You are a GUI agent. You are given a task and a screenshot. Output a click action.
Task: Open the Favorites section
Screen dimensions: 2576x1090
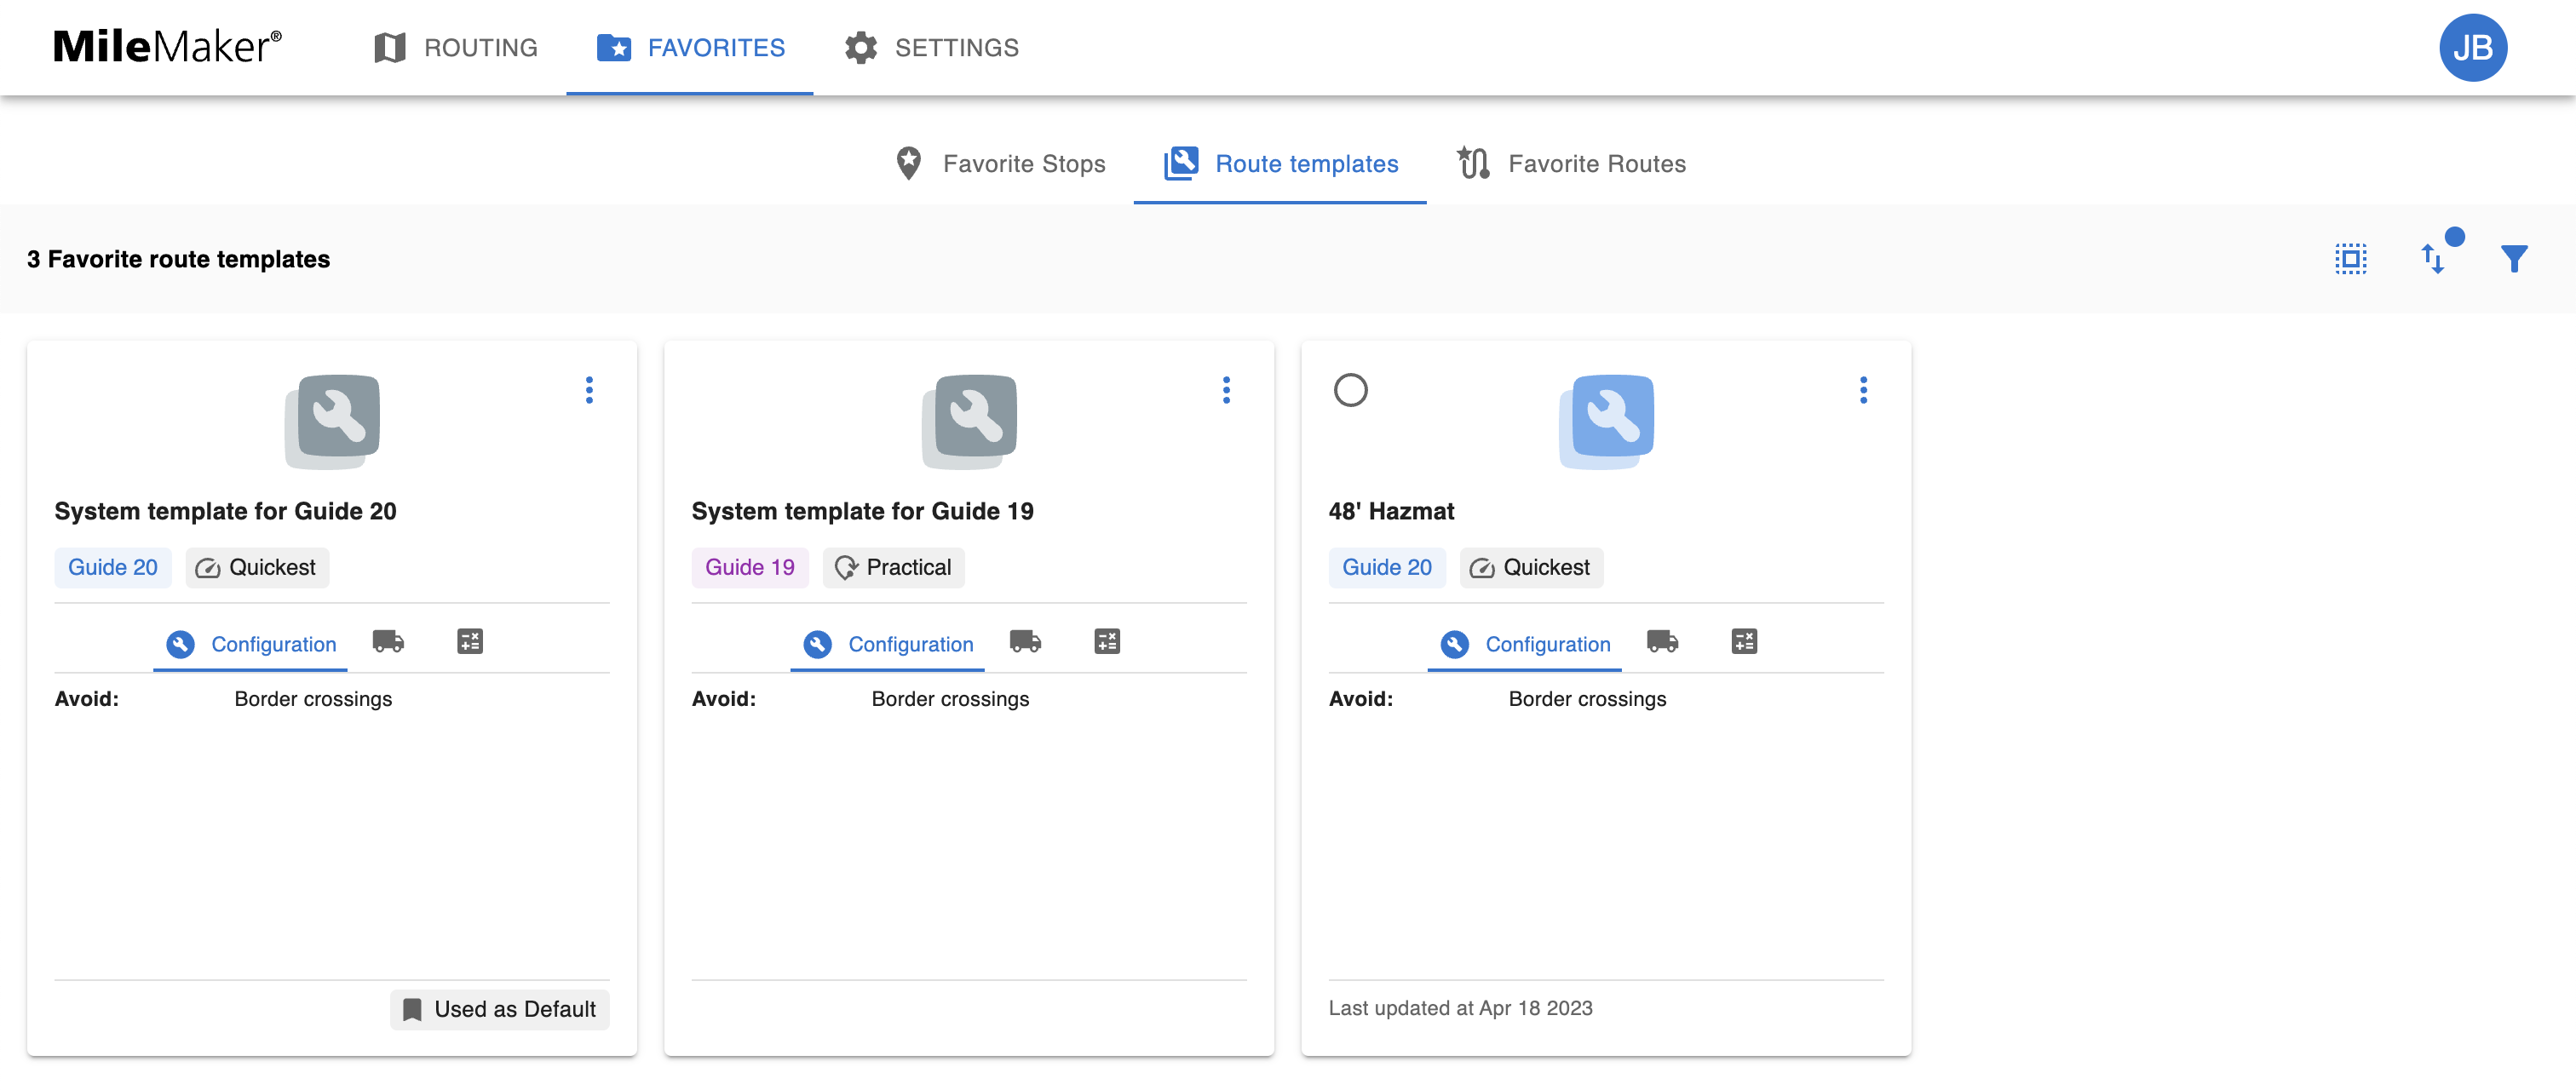(690, 47)
